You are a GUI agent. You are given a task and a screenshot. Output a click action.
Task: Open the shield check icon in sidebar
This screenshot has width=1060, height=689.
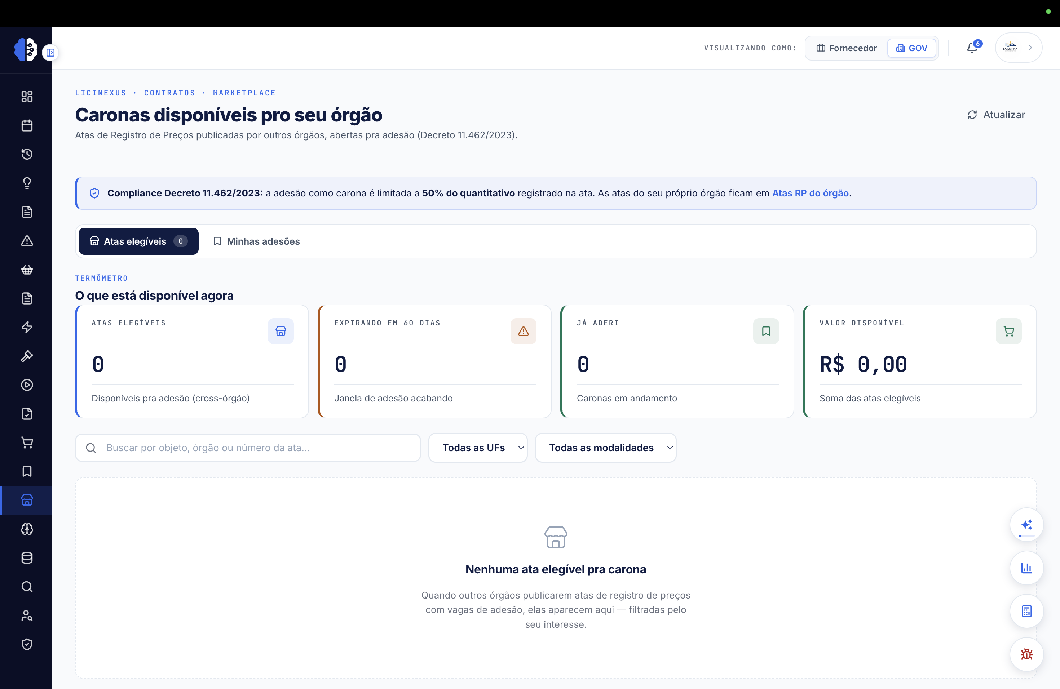tap(27, 644)
